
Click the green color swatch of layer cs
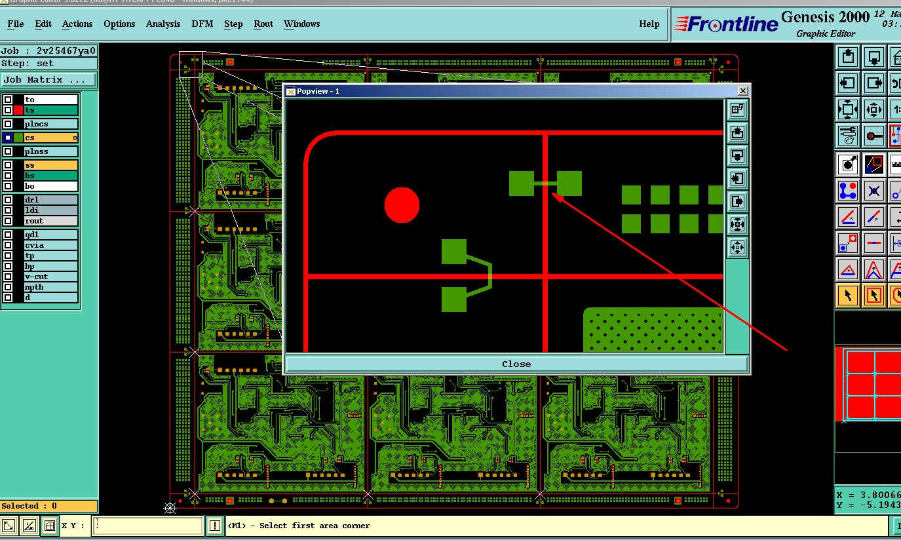point(18,138)
